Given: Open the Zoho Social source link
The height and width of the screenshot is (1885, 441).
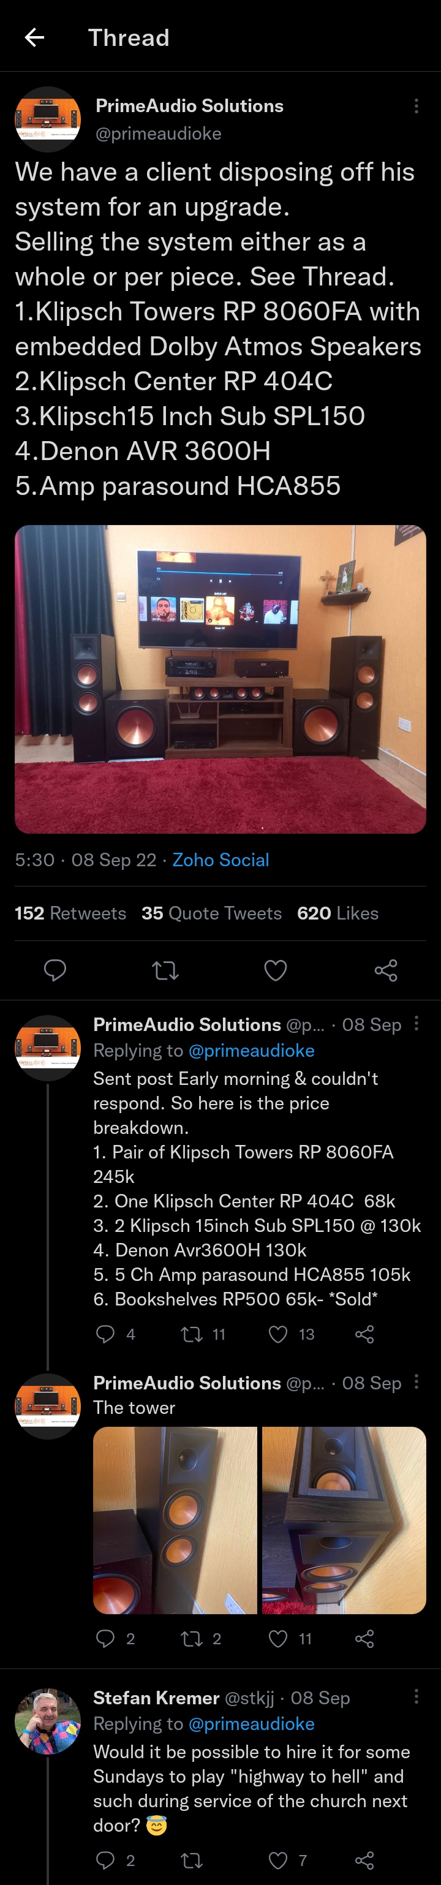Looking at the screenshot, I should tap(221, 860).
